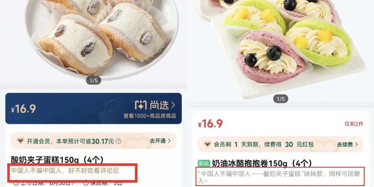This screenshot has width=374, height=187.
Task: Tap clock icon by 保质期
Action: click(x=86, y=183)
